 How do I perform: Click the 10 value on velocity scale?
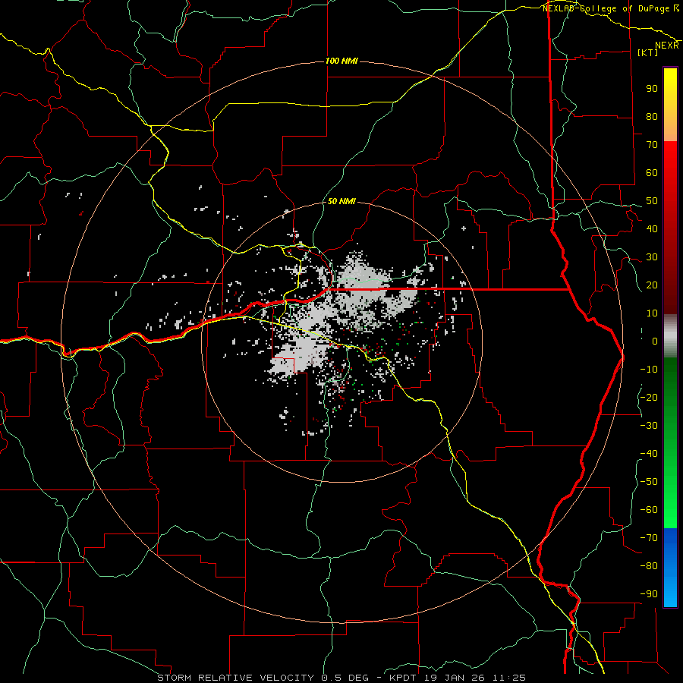pos(652,313)
